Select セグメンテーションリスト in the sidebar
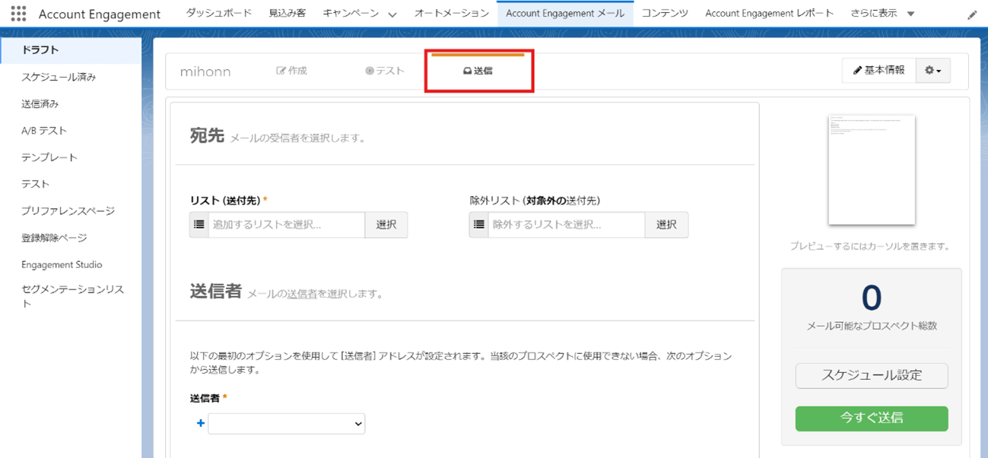Screen dimensions: 988x458 click(73, 296)
